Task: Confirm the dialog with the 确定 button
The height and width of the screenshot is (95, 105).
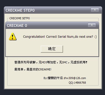Action: (x=52, y=49)
